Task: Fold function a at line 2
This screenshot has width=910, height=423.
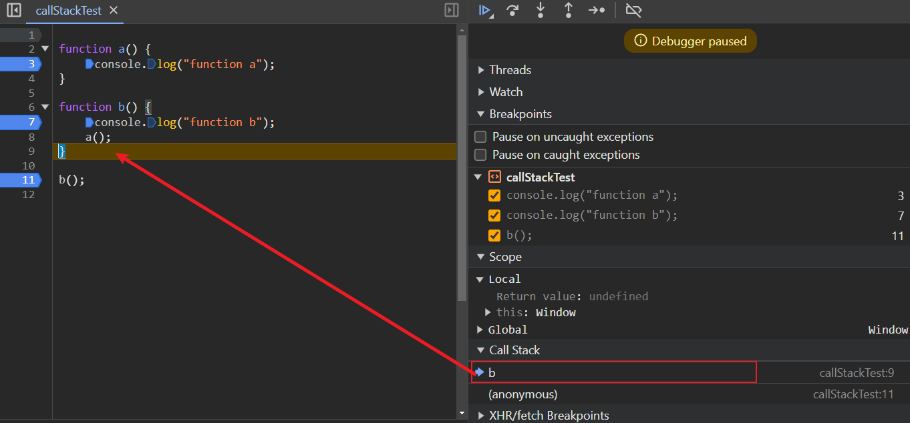Action: click(x=45, y=49)
